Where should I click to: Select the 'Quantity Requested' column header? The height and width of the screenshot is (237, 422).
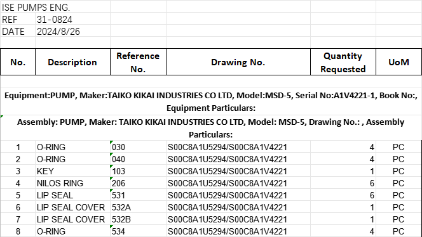coord(343,62)
